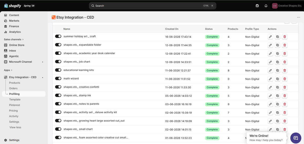304x144 pixels.
Task: Delete the growing heart large assorted cut_out profile
Action: (284, 121)
